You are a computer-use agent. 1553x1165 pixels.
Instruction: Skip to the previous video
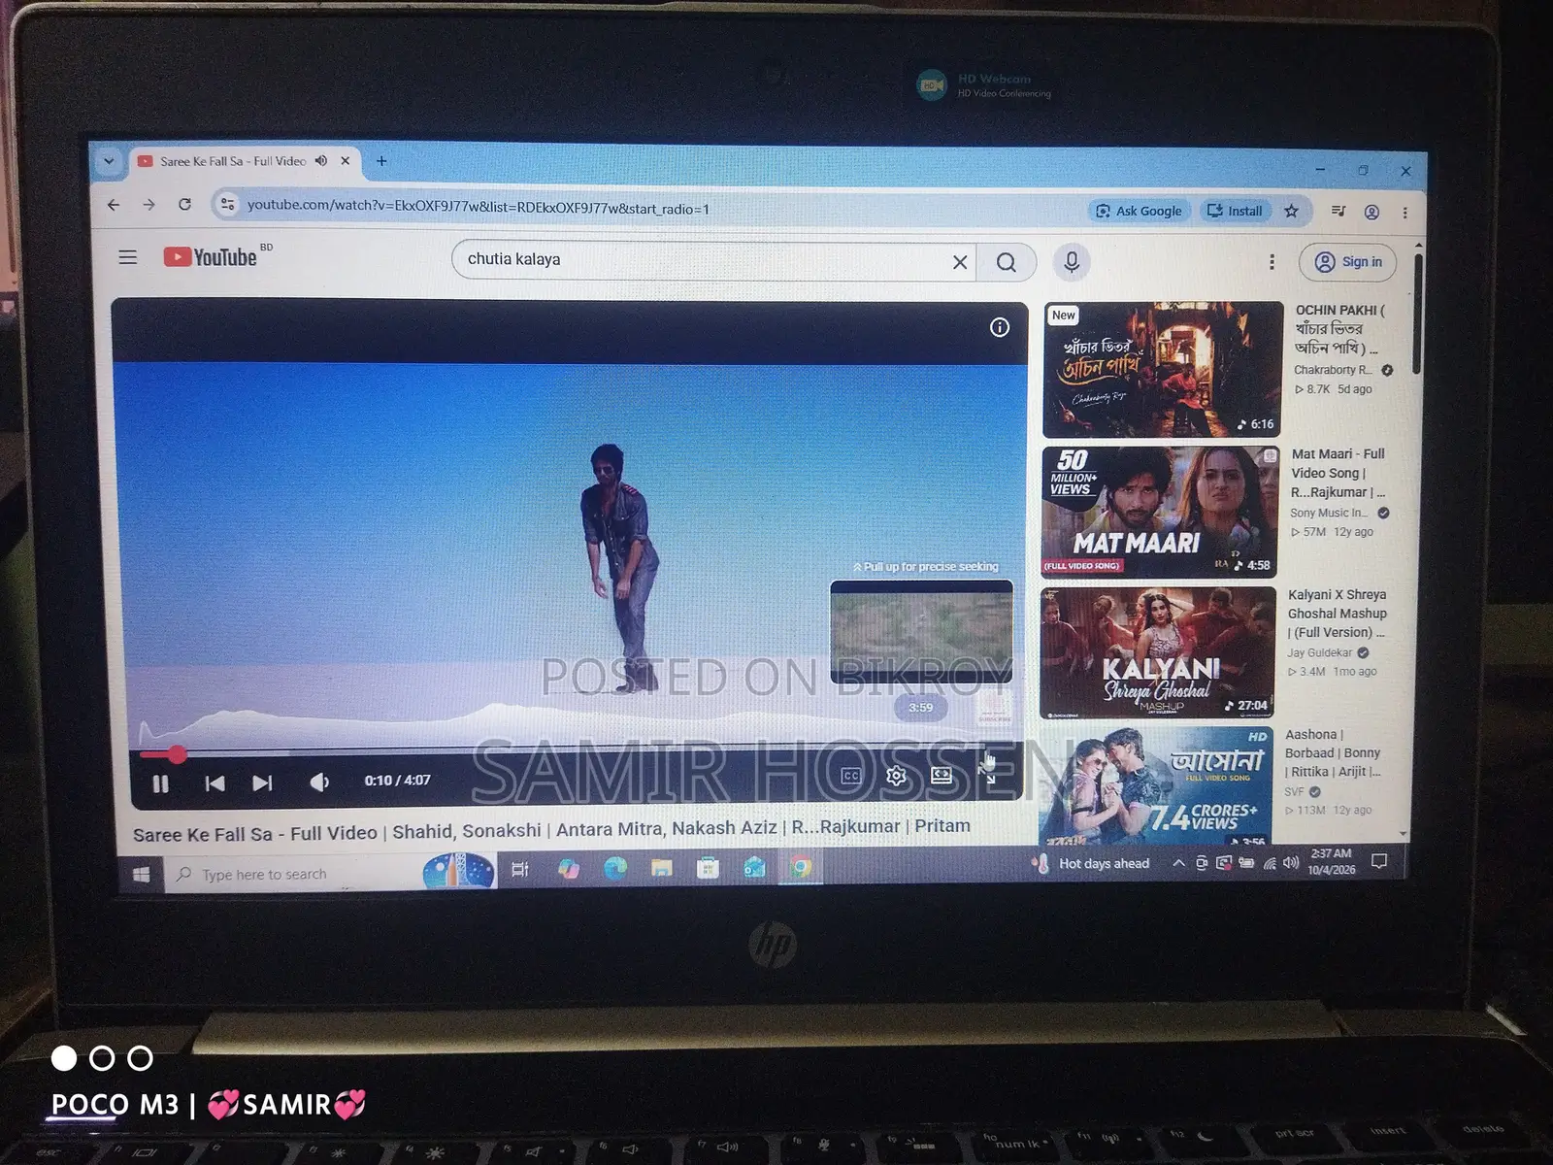(215, 782)
